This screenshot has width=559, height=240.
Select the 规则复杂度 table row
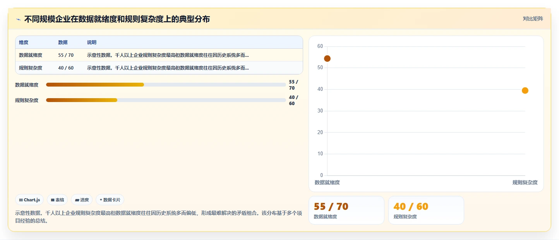pos(159,68)
